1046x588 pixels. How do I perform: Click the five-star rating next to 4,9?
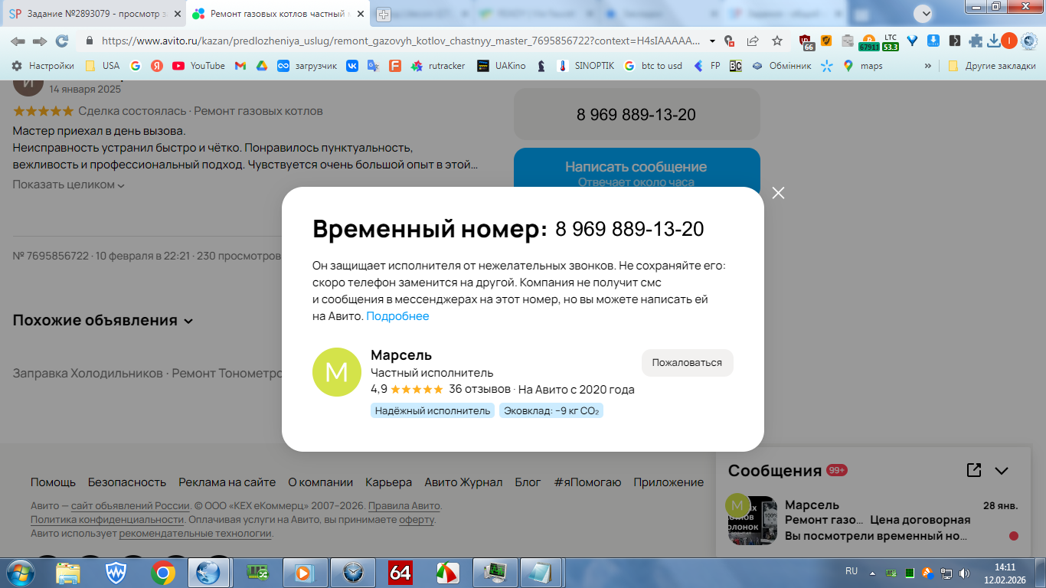click(417, 390)
